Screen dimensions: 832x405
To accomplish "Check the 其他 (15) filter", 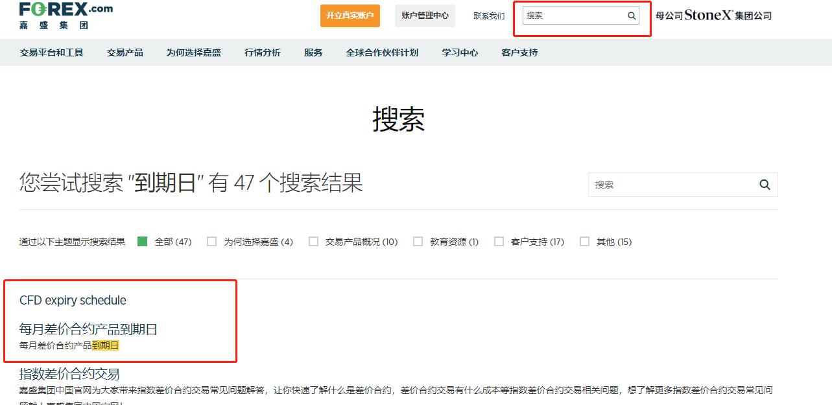I will coord(584,241).
